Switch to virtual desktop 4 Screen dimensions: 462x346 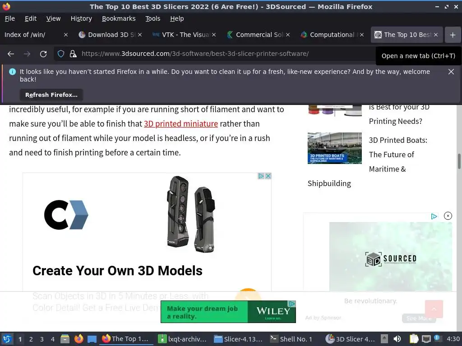tap(53, 339)
